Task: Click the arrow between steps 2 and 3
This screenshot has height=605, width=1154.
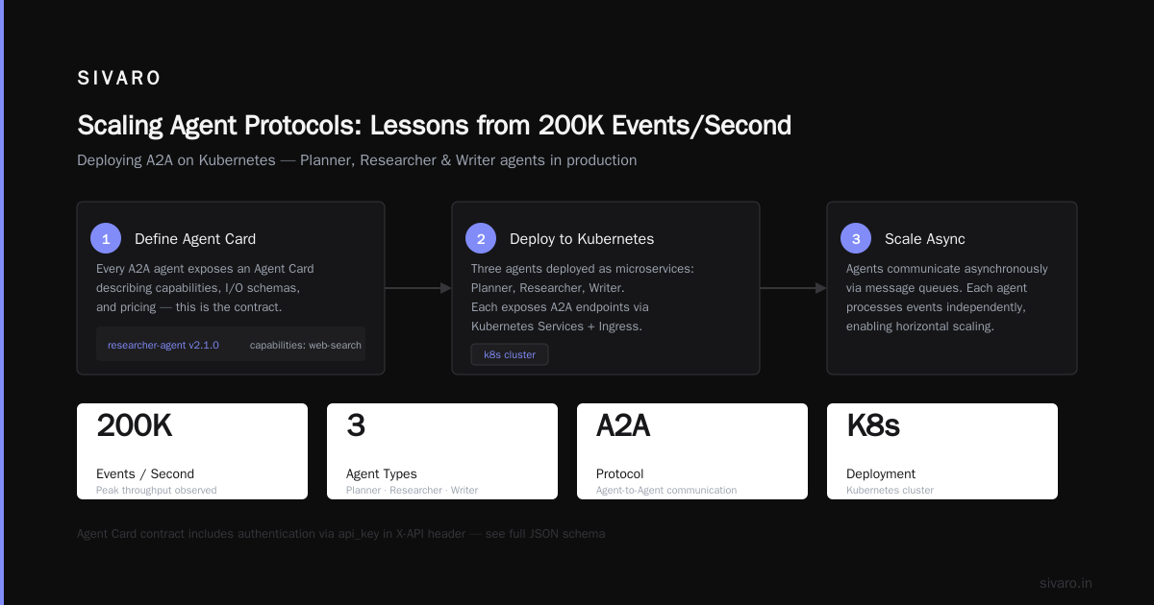Action: tap(793, 288)
